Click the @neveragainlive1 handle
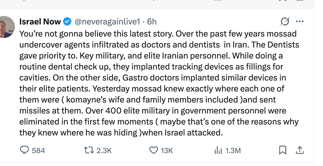Viewport: 323px width, 166px height. pos(107,21)
